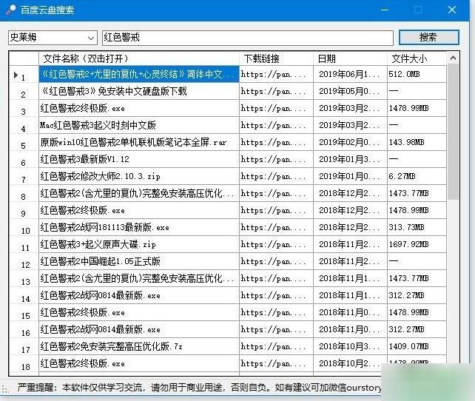Image resolution: width=475 pixels, height=401 pixels.
Task: Select row header number 12
Action: tap(24, 261)
